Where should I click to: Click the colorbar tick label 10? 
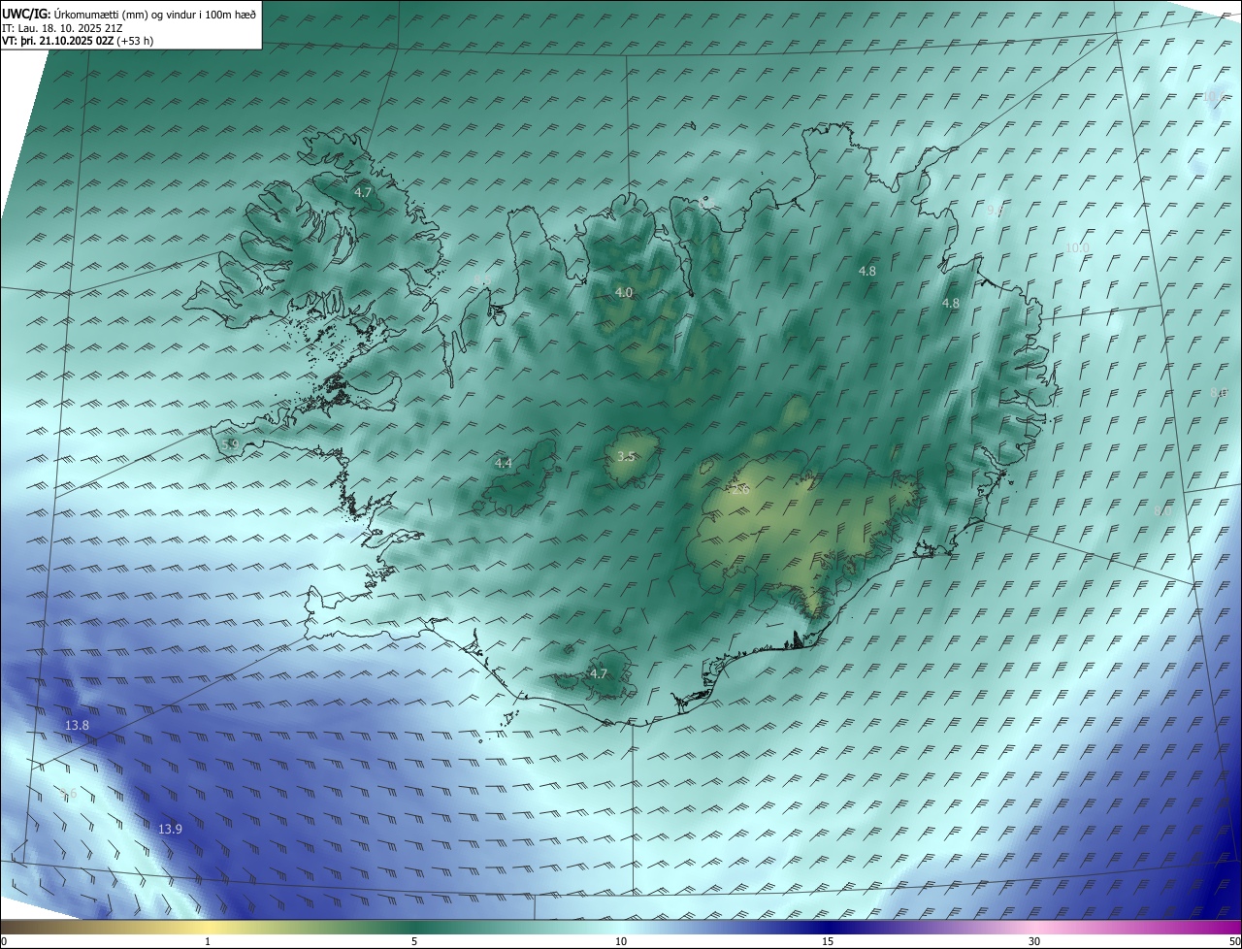pos(621,941)
